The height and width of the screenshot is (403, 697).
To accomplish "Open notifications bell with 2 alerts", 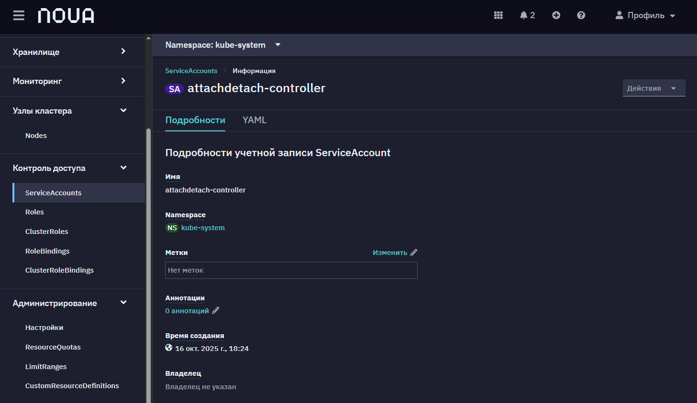I will (x=527, y=15).
